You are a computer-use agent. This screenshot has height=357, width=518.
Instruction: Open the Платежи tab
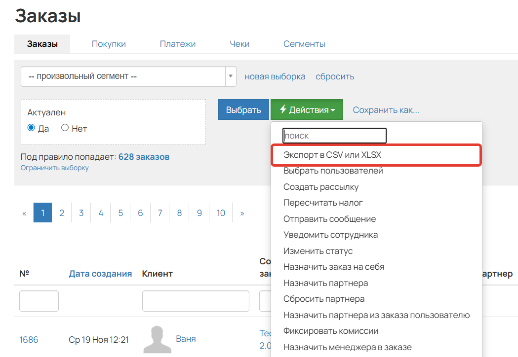coord(178,44)
